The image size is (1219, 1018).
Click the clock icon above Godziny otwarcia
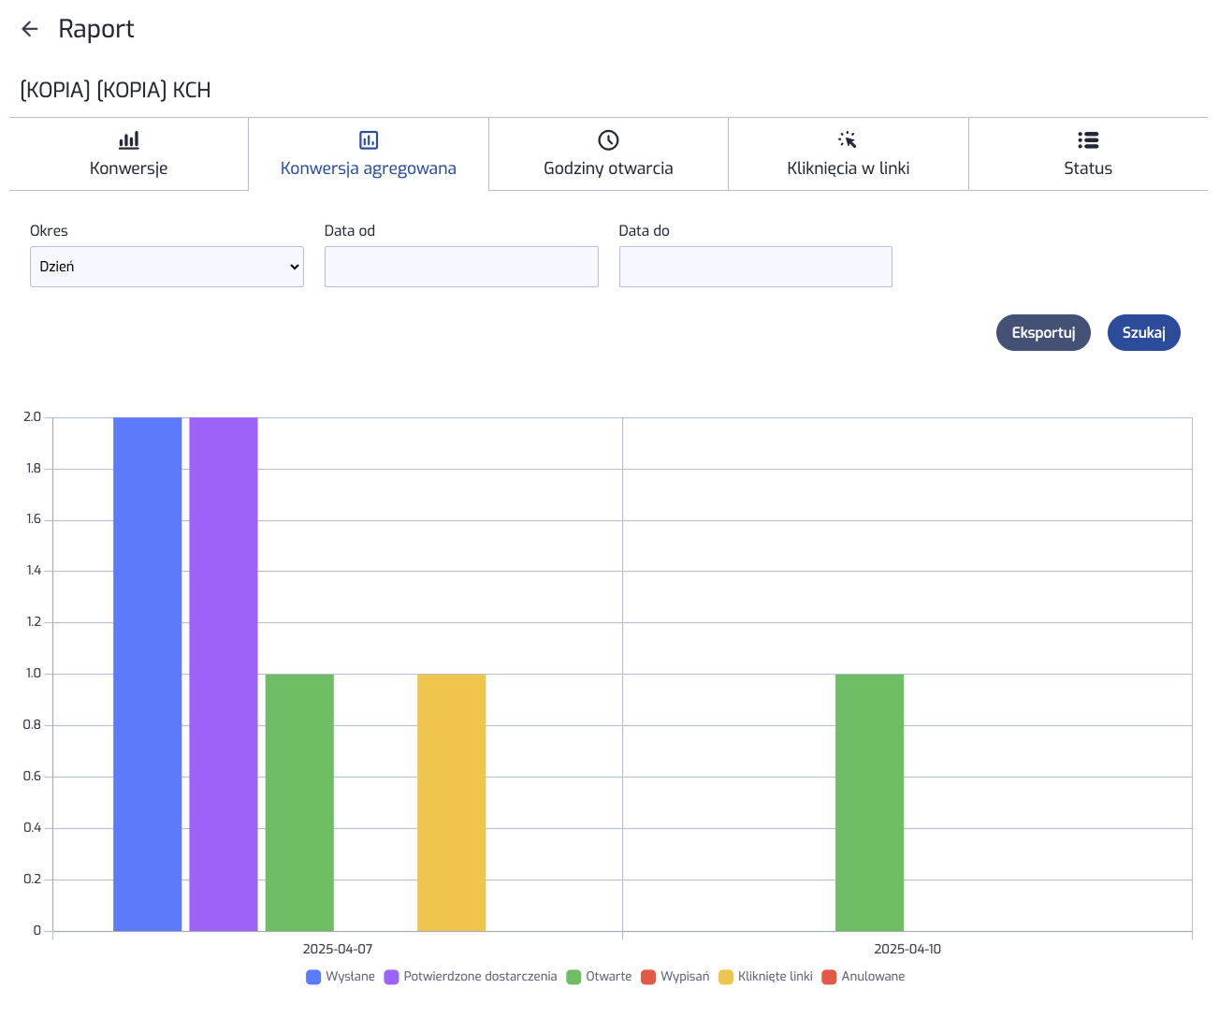click(x=608, y=140)
